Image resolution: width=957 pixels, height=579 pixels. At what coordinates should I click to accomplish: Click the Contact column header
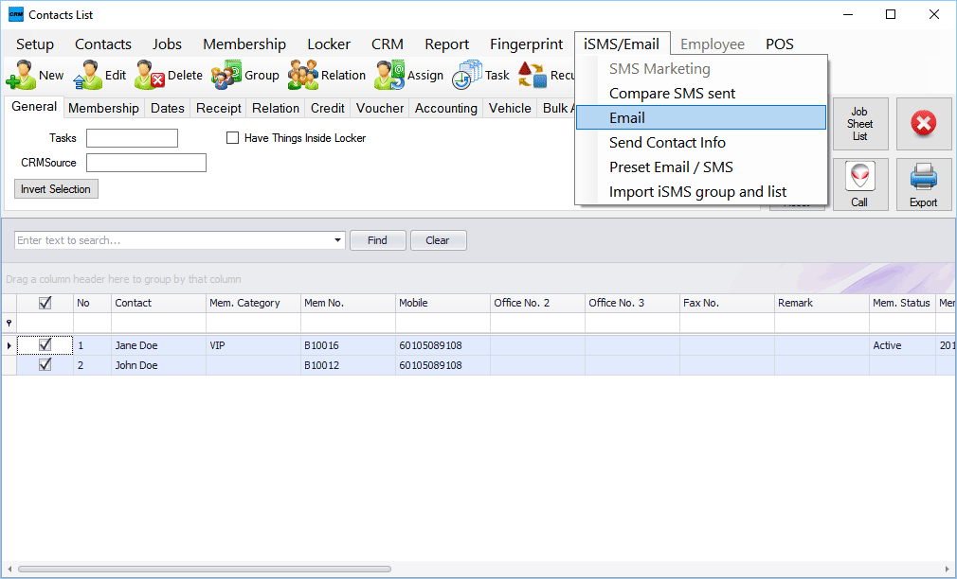158,303
